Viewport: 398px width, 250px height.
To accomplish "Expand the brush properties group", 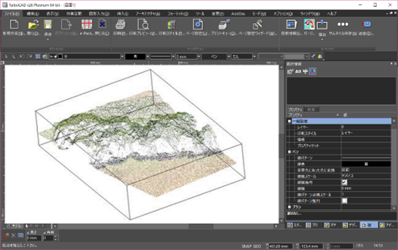I will pos(289,207).
